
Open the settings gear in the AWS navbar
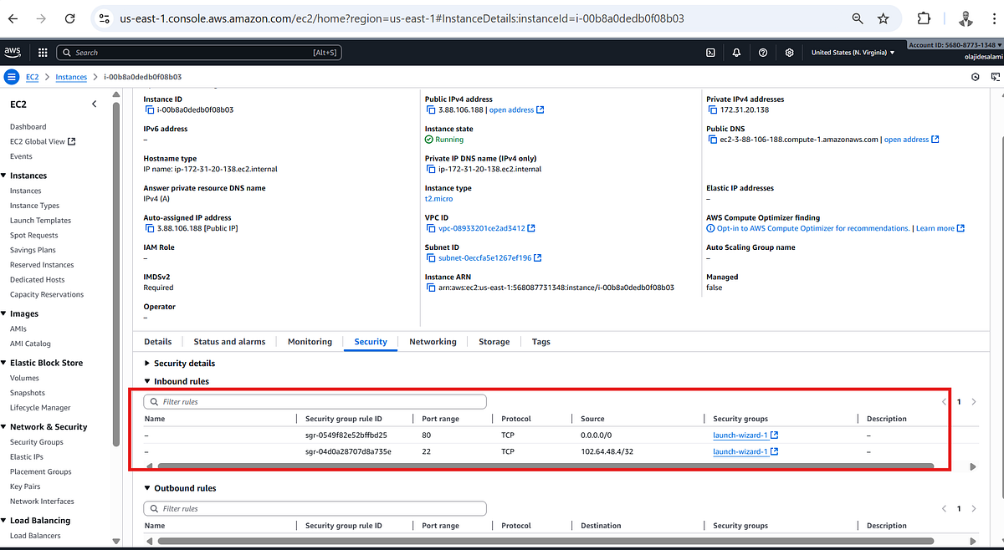coord(789,52)
